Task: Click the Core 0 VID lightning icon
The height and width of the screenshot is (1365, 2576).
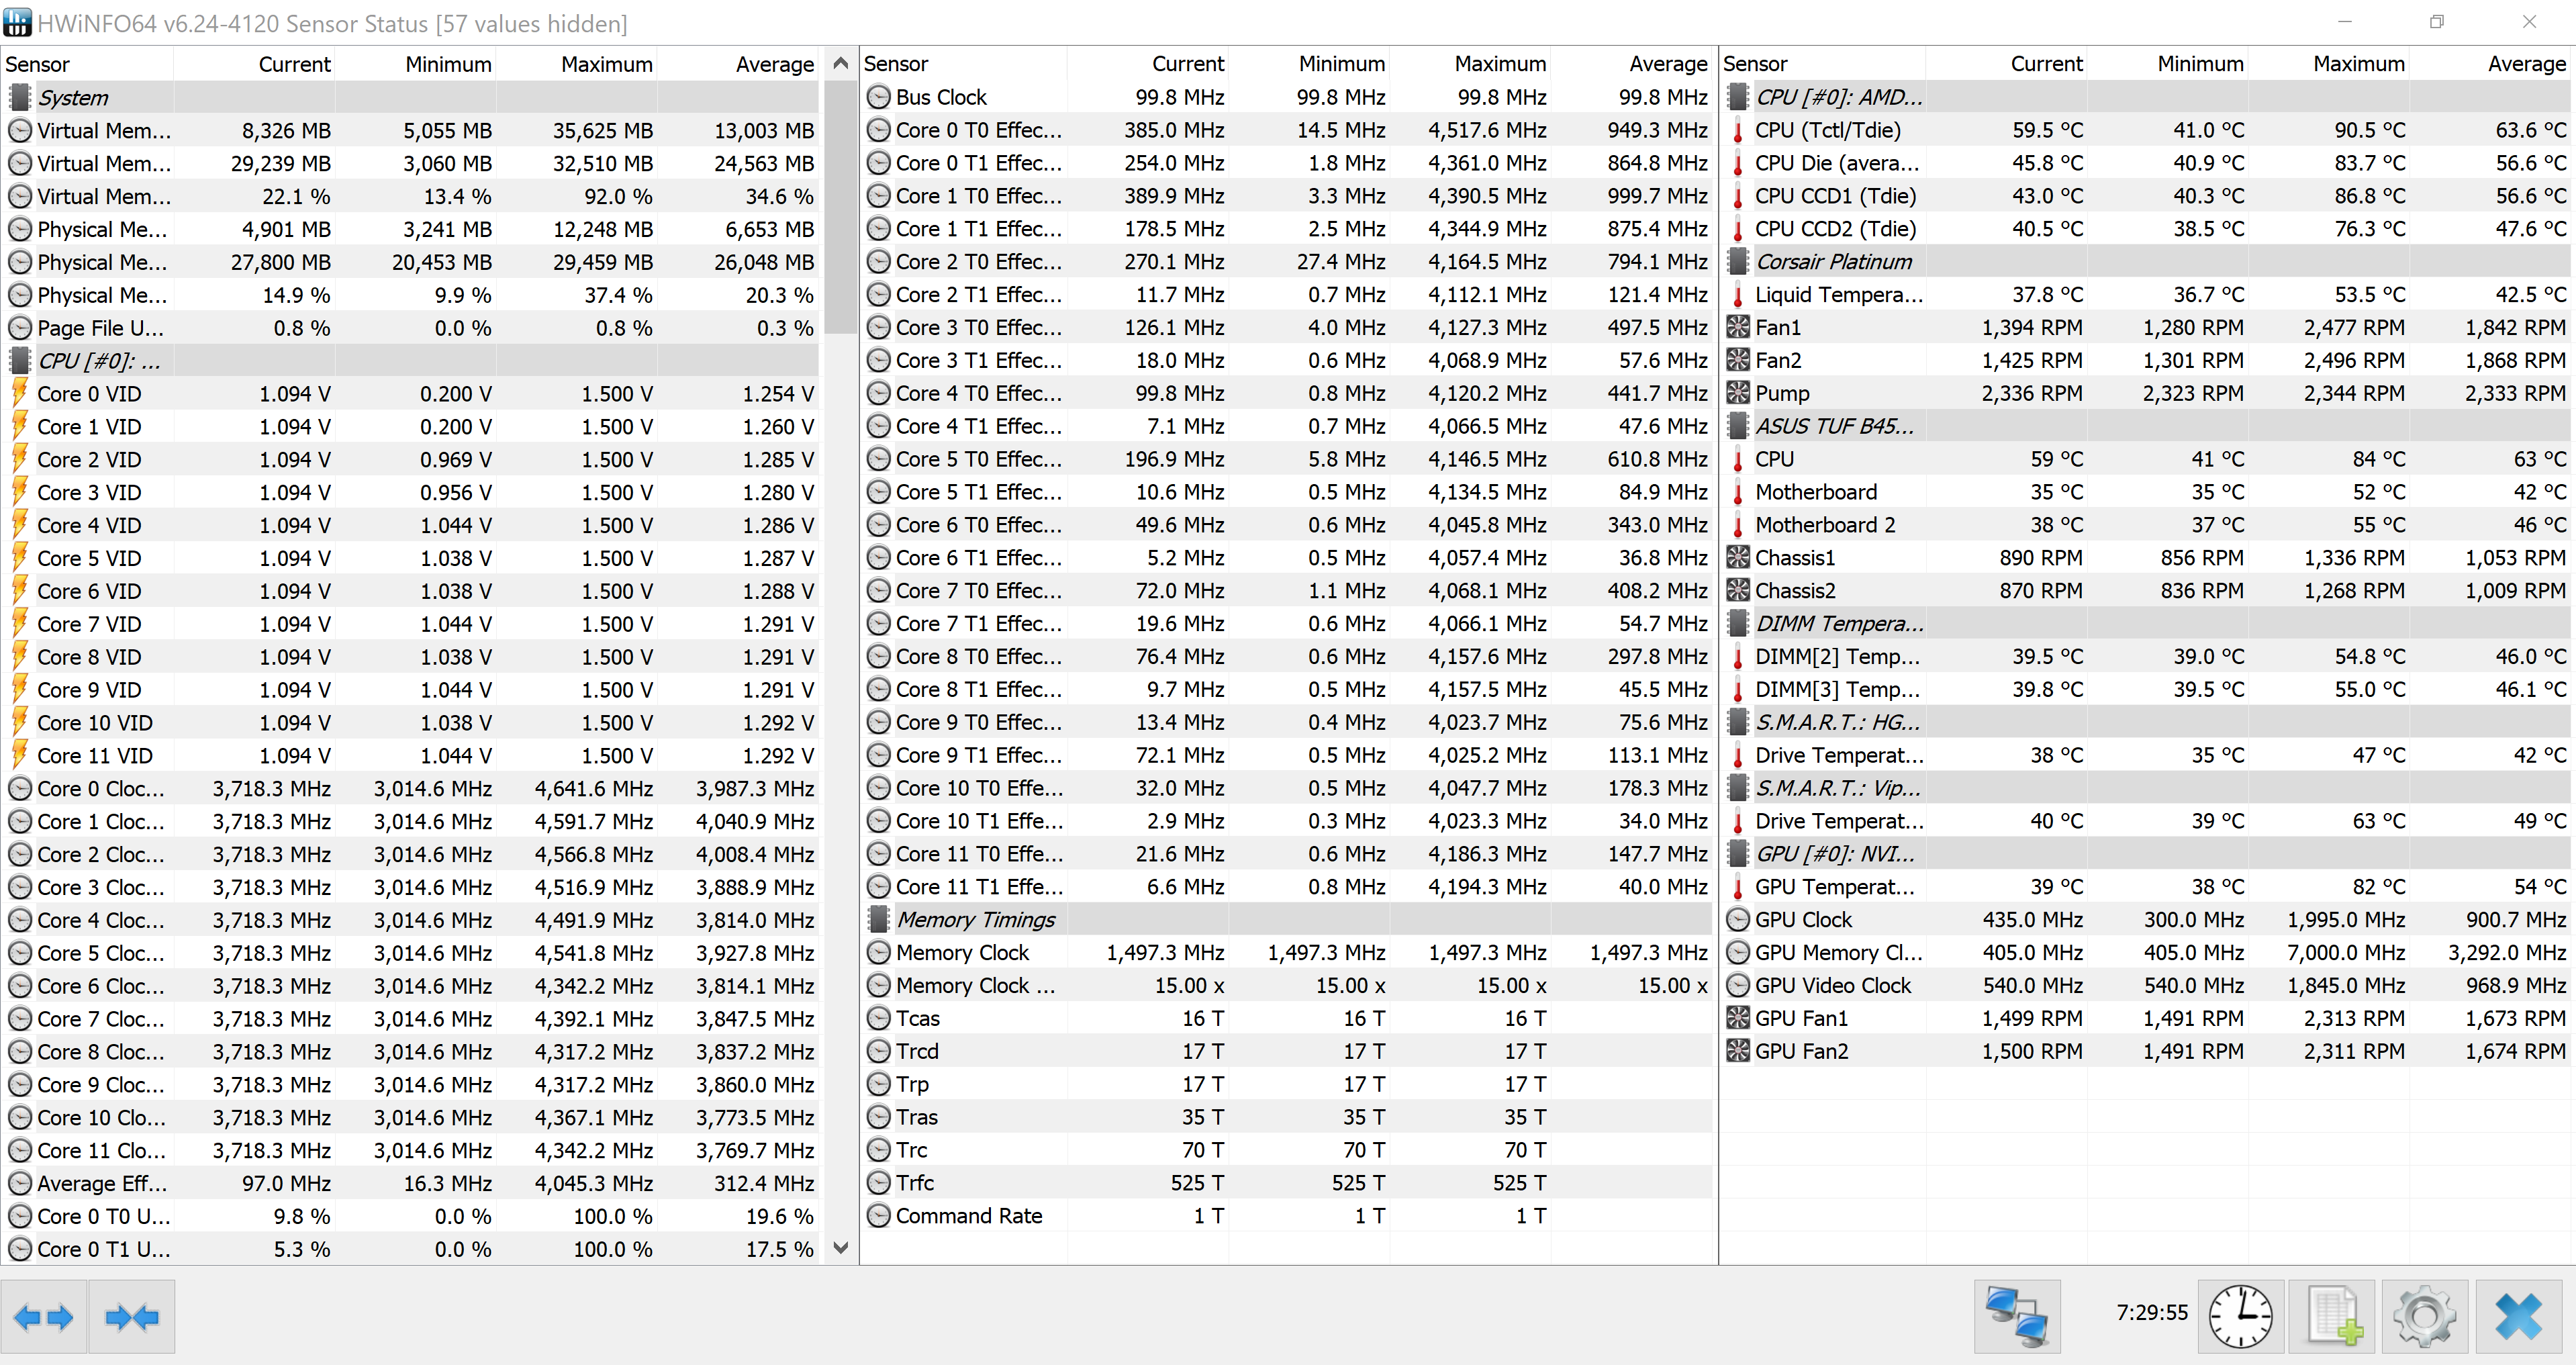Action: 20,394
